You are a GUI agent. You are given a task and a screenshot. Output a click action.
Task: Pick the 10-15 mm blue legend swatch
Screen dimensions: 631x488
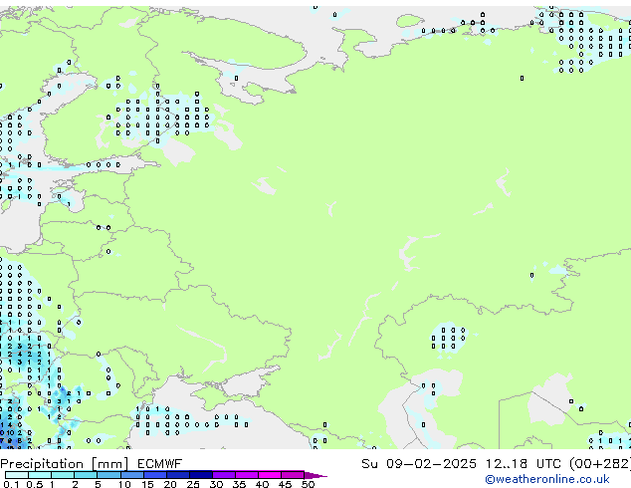pyautogui.click(x=132, y=475)
